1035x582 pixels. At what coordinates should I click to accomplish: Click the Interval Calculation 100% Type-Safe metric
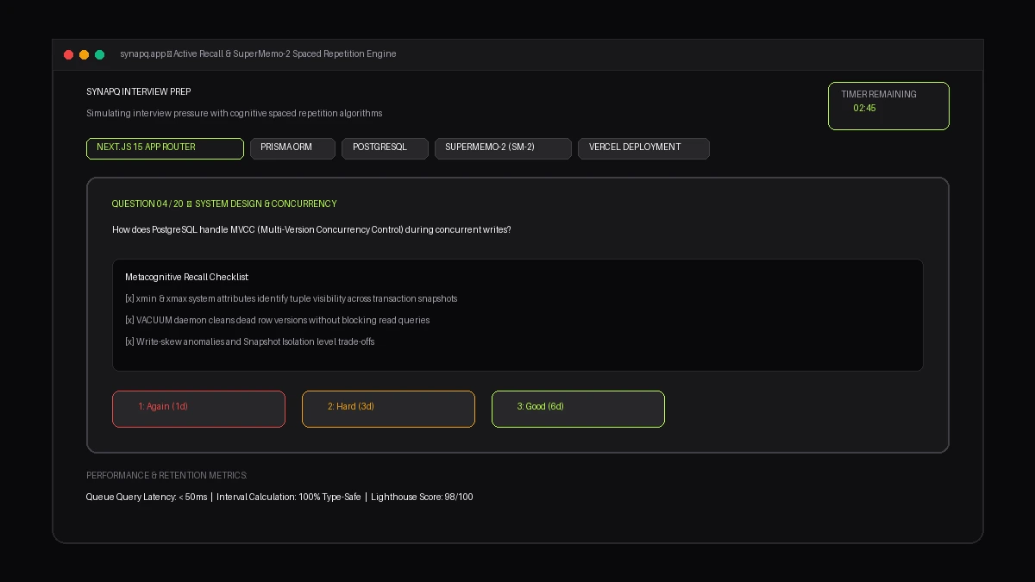point(289,497)
